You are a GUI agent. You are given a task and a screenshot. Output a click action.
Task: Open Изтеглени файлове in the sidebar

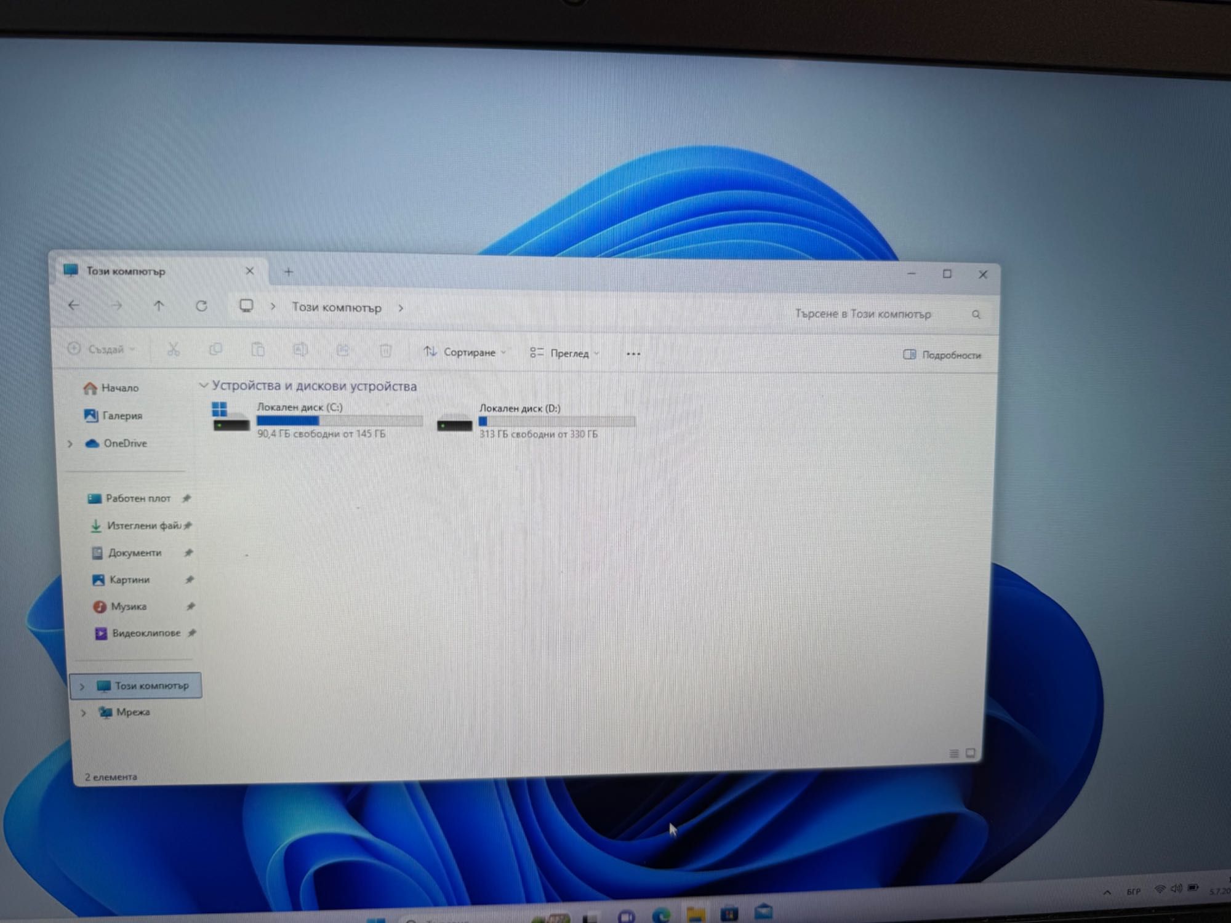pyautogui.click(x=136, y=525)
